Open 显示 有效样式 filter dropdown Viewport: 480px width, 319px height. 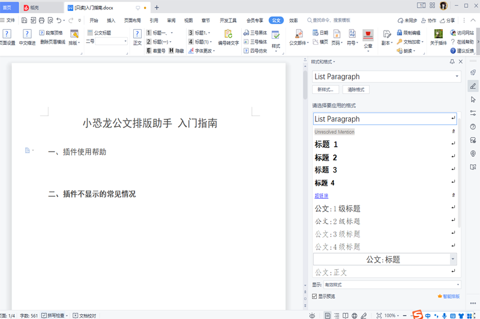pos(392,285)
